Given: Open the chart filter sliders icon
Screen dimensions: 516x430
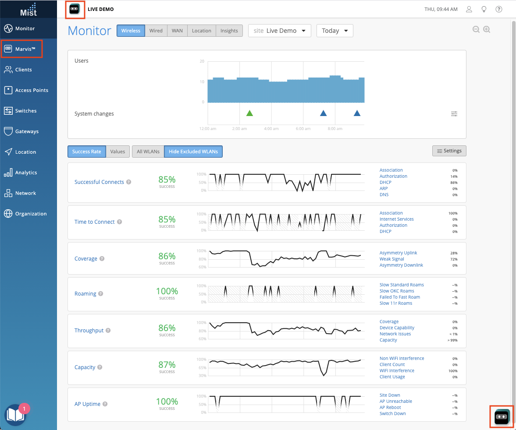Looking at the screenshot, I should pyautogui.click(x=454, y=114).
